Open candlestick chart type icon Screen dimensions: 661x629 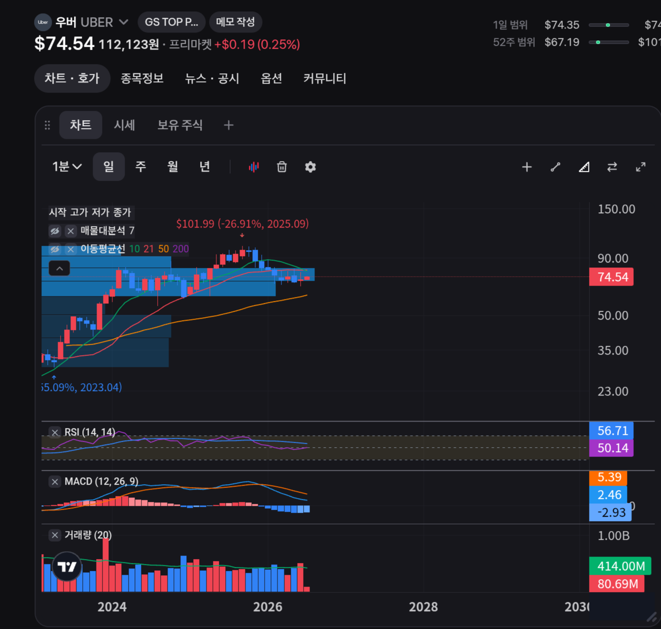(x=254, y=167)
